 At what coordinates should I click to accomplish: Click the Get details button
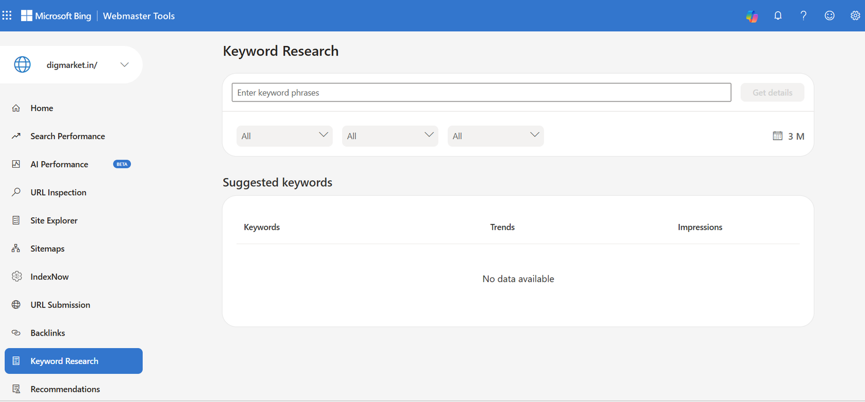[773, 92]
